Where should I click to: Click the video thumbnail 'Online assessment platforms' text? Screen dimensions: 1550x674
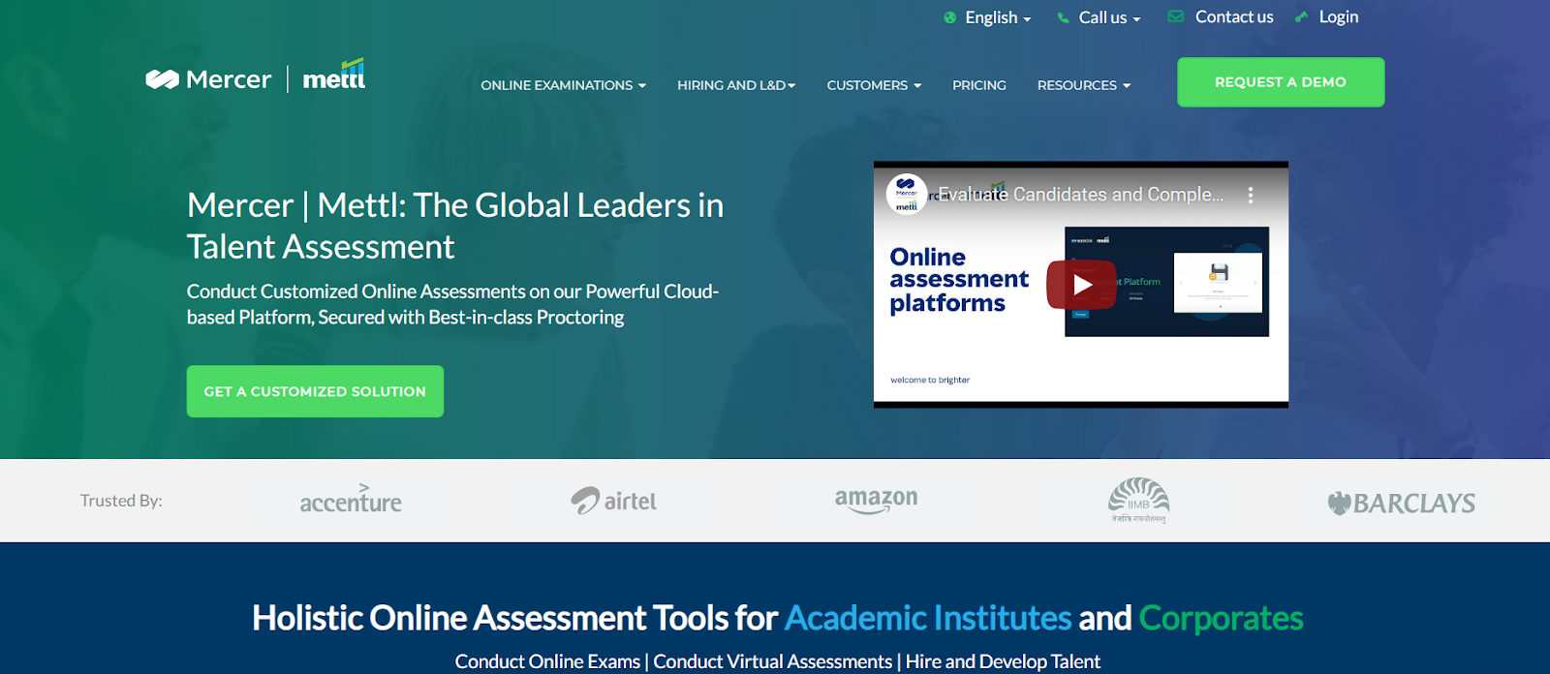(959, 280)
